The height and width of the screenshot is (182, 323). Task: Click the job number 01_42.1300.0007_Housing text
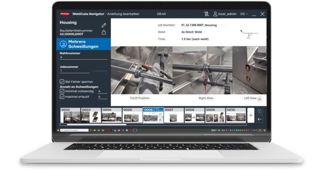(x=199, y=25)
